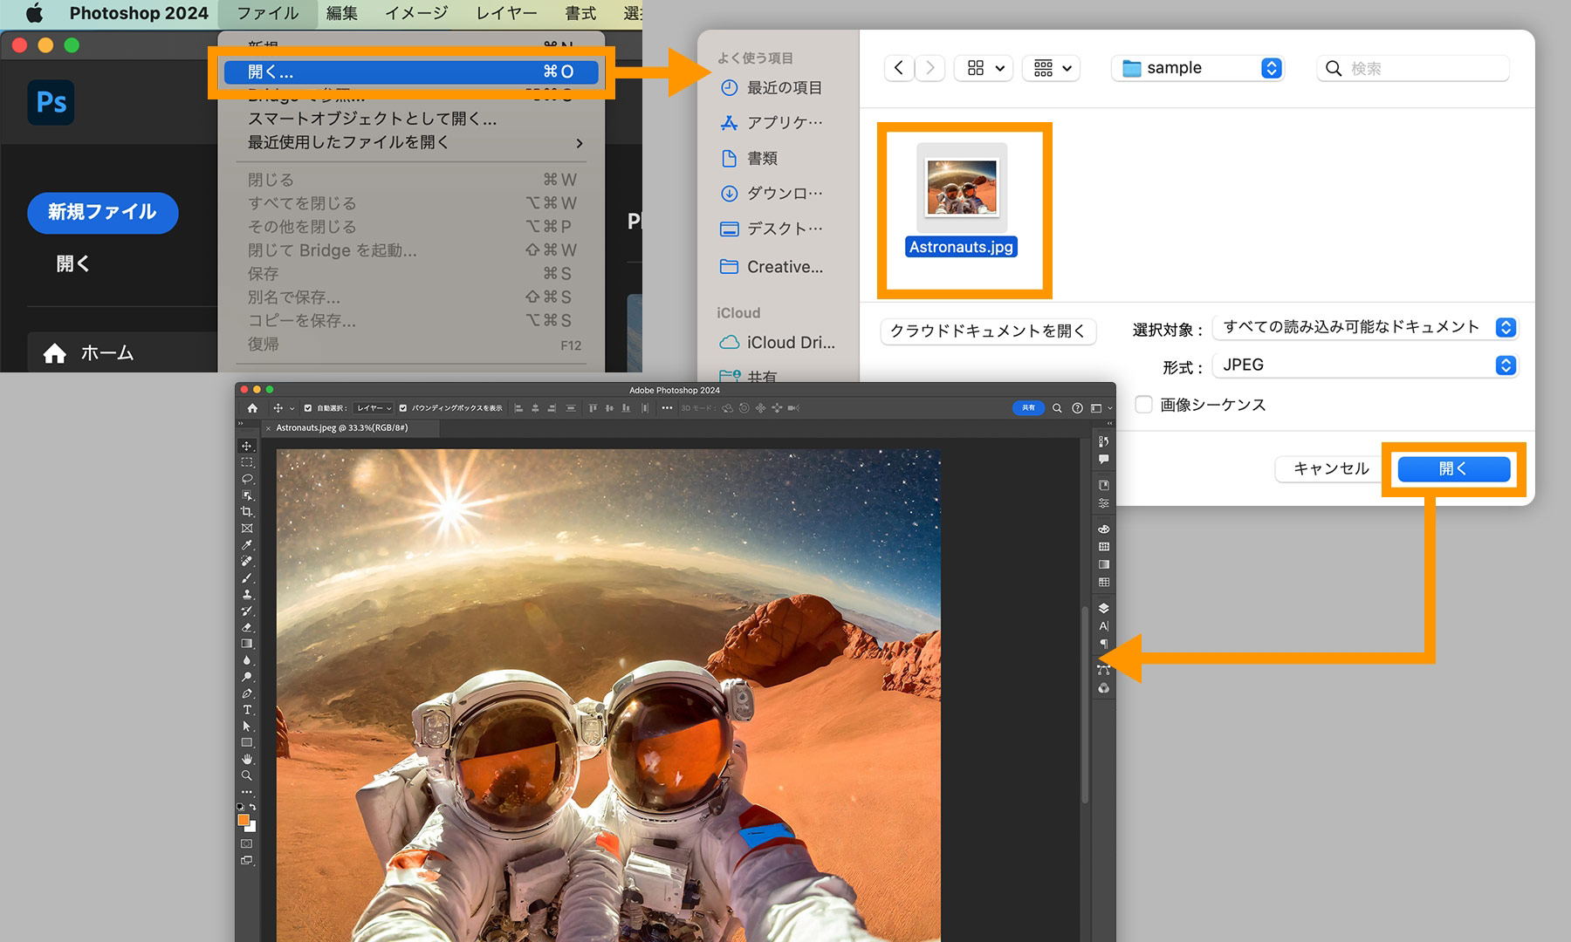Screen dimensions: 1571x942
Task: Open the sample folder location dropdown
Action: 1197,68
